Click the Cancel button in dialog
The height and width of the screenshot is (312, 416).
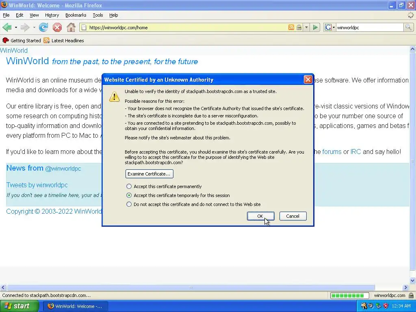click(x=292, y=216)
